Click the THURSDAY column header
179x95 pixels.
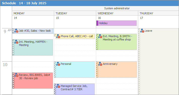click(158, 13)
